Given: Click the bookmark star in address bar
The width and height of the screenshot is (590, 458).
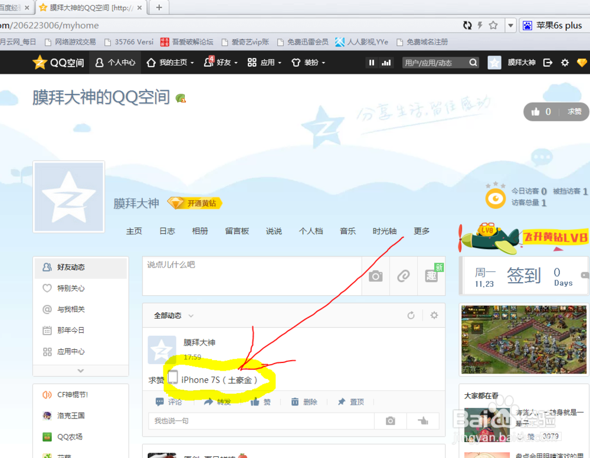Looking at the screenshot, I should pos(493,25).
